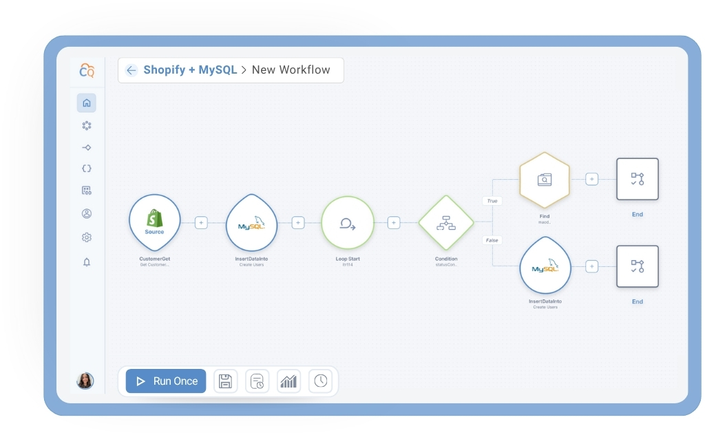The width and height of the screenshot is (705, 435).
Task: Open the user account icon in sidebar
Action: pos(87,213)
